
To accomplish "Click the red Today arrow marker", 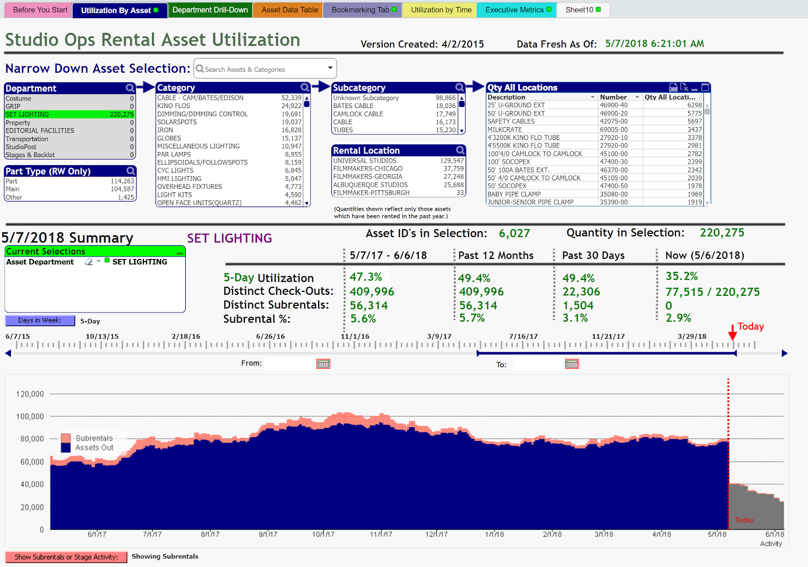I will point(732,333).
